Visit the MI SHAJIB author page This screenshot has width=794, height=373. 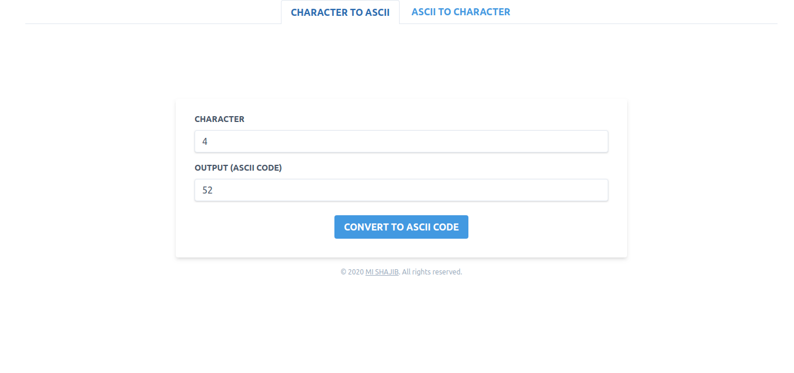[x=381, y=272]
